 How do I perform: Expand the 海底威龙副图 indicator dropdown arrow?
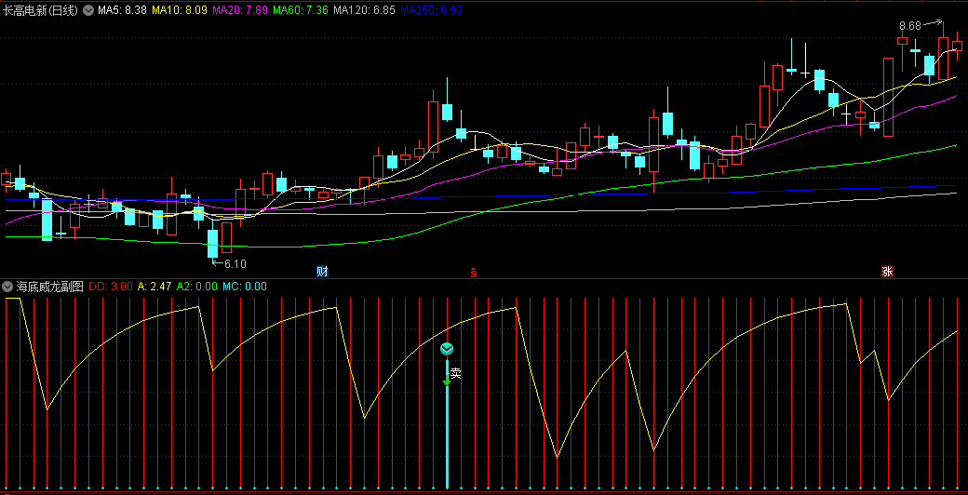click(x=8, y=287)
